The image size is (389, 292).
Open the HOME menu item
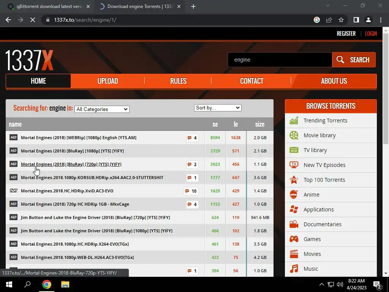pyautogui.click(x=38, y=81)
